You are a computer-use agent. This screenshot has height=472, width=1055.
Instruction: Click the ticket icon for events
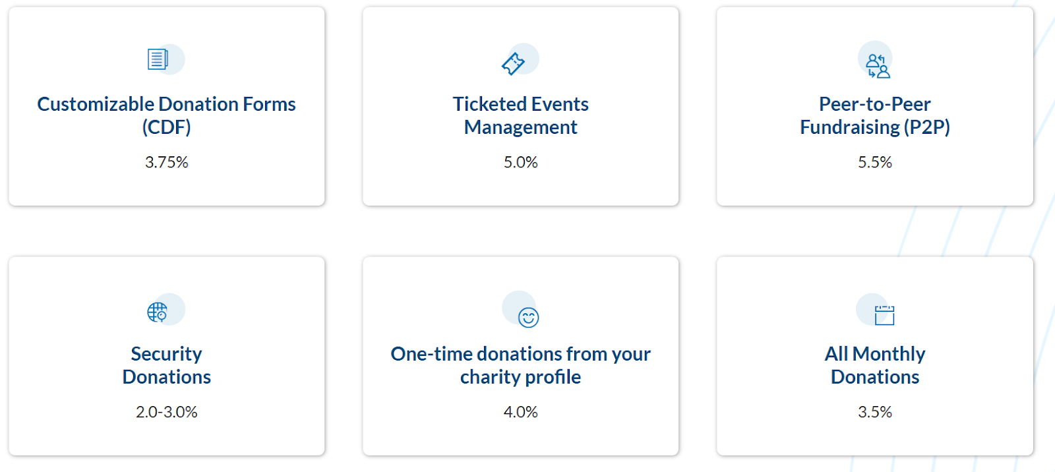(x=513, y=63)
